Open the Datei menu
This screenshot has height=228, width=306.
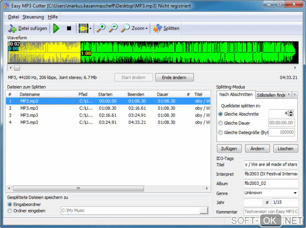click(x=13, y=17)
